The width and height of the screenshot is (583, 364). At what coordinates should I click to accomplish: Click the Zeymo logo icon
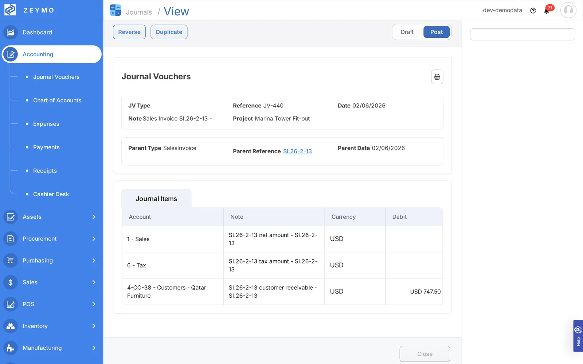[x=10, y=10]
